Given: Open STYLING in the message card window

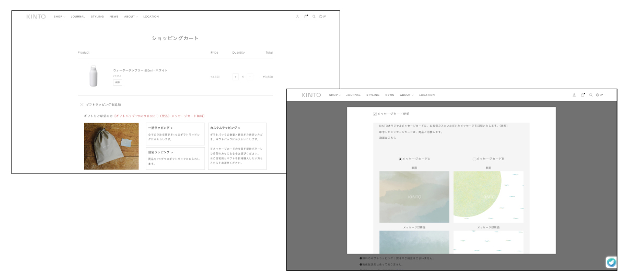Looking at the screenshot, I should click(373, 95).
